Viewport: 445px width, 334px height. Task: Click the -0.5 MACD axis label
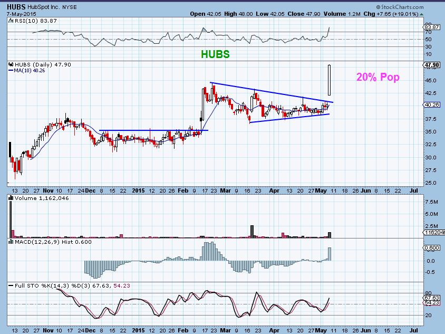pyautogui.click(x=430, y=272)
